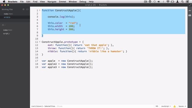This screenshot has width=192, height=108.
Task: Click the 'nibble like a hamster' string
Action: tap(105, 51)
